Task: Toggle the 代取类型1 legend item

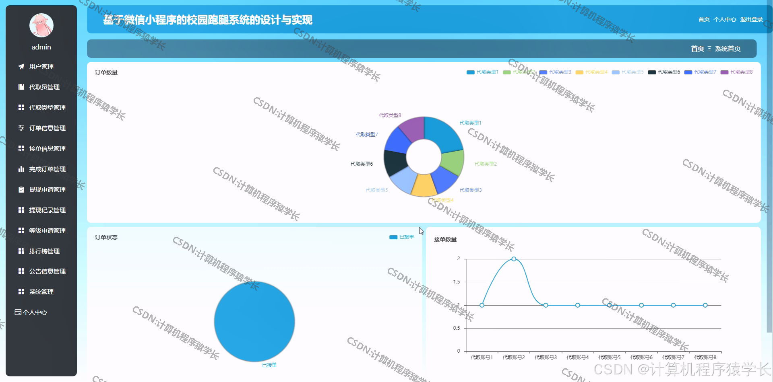Action: click(x=483, y=72)
